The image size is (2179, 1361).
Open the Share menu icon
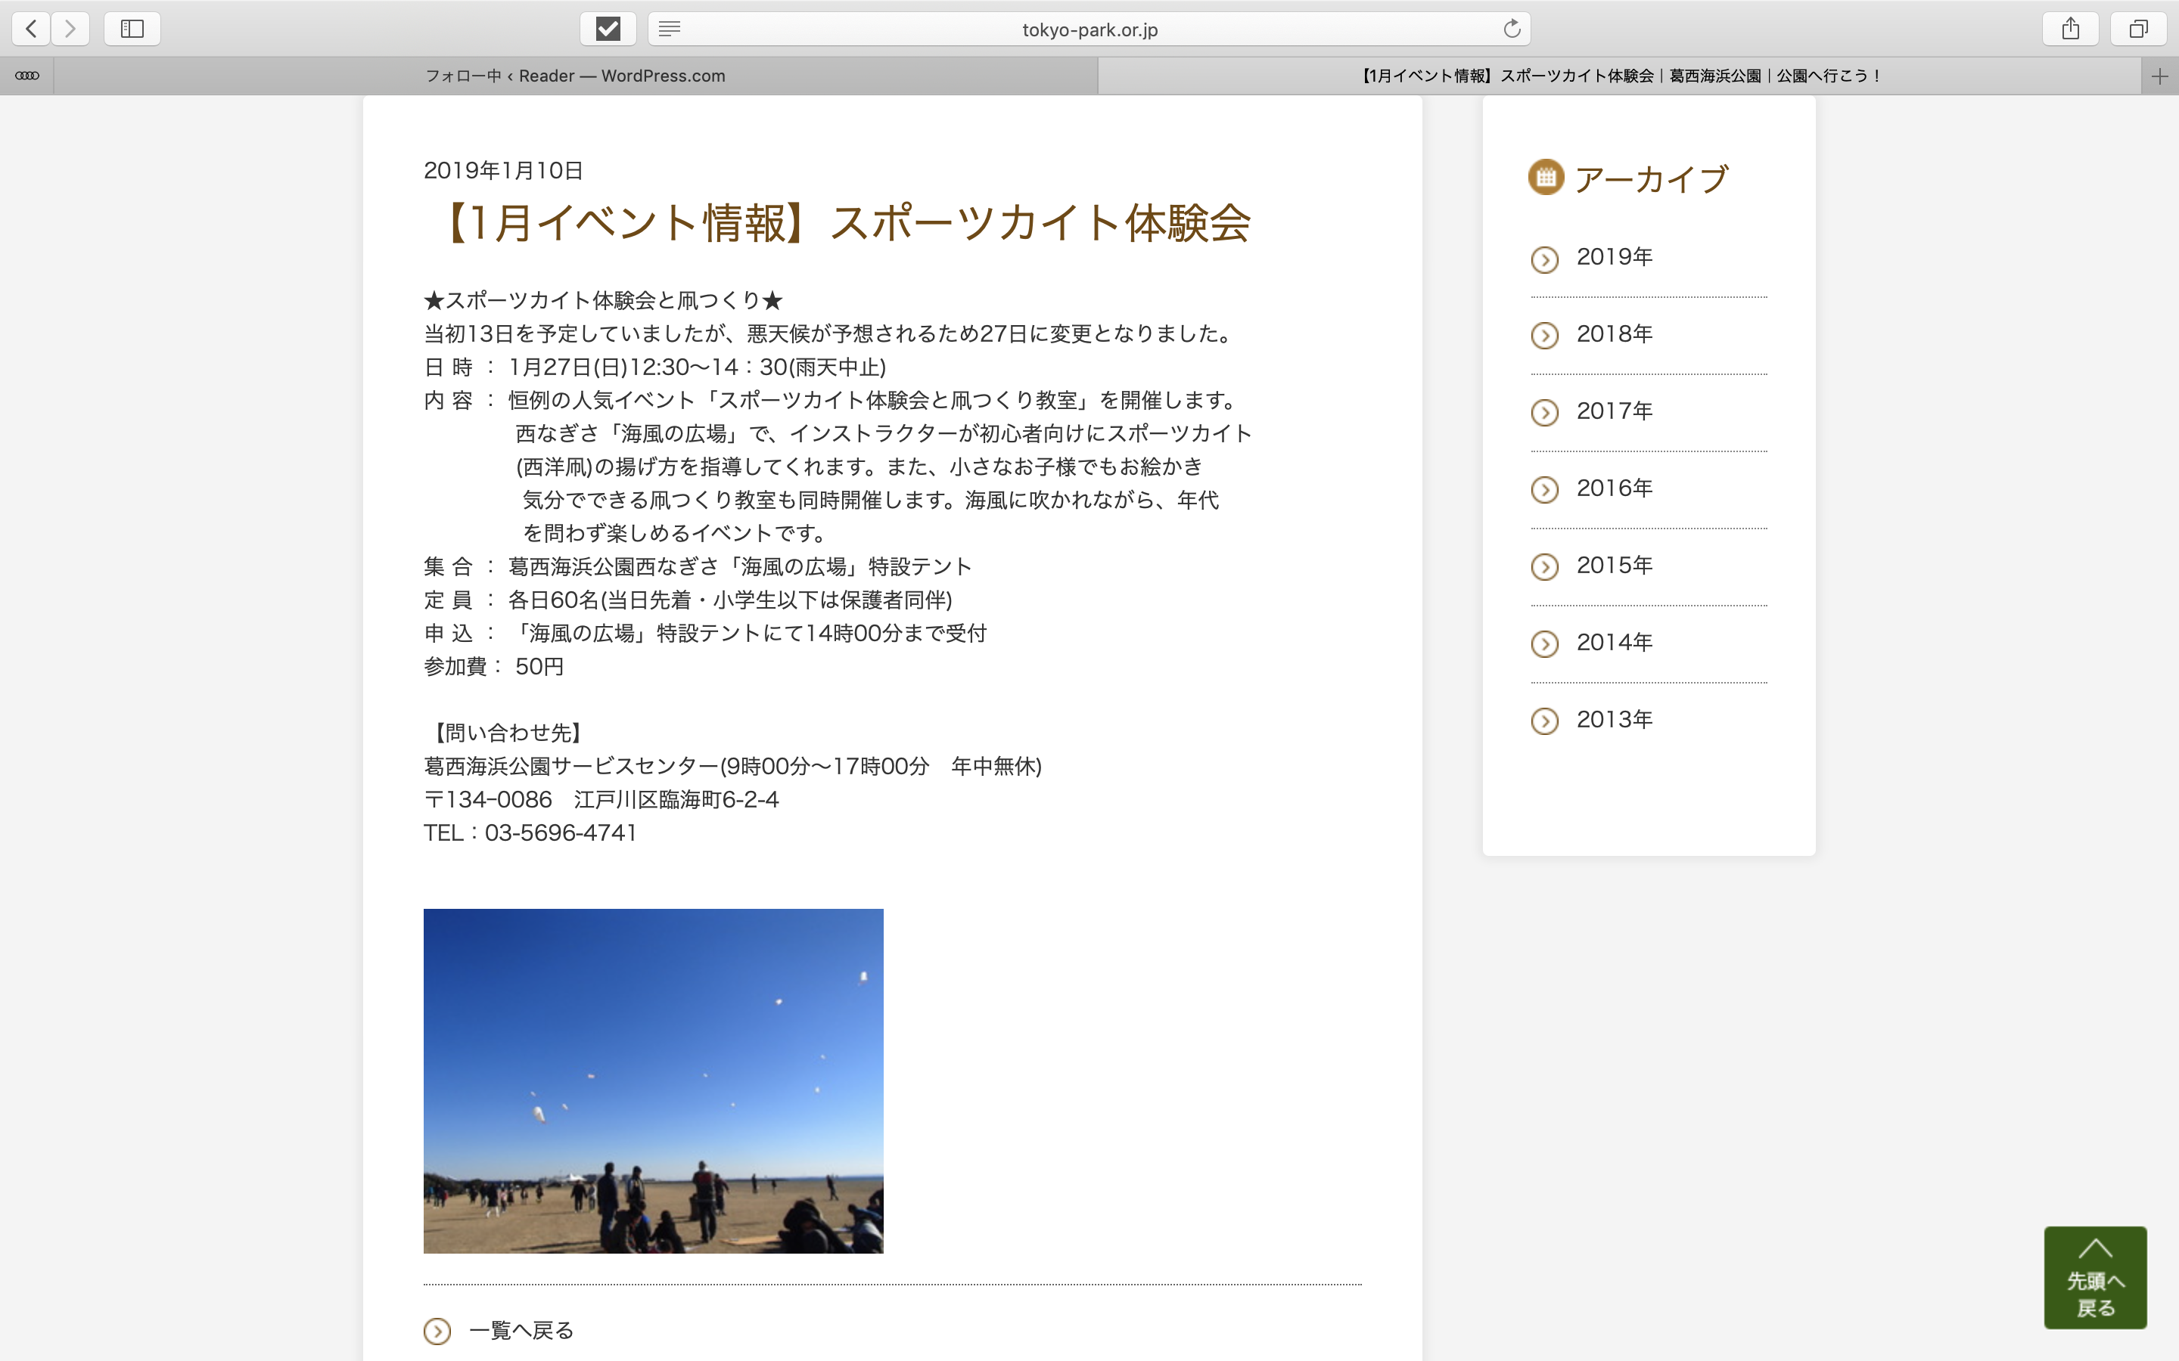(x=2070, y=29)
